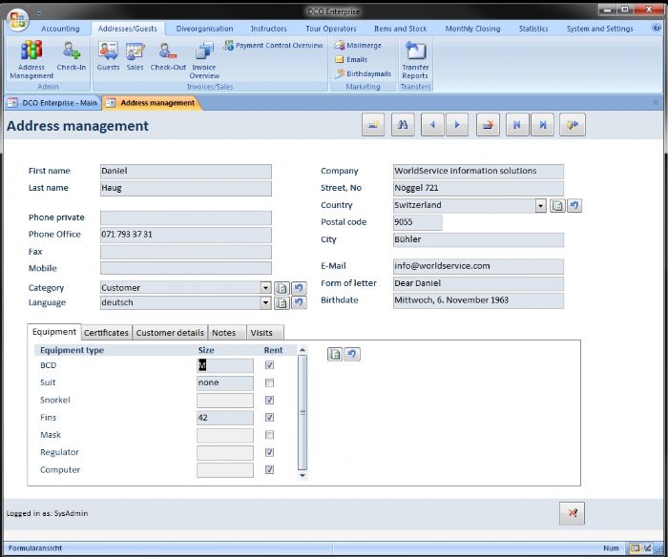Uncheck the Rent checkbox for Fins
Screen dimensions: 668x557
(x=269, y=417)
